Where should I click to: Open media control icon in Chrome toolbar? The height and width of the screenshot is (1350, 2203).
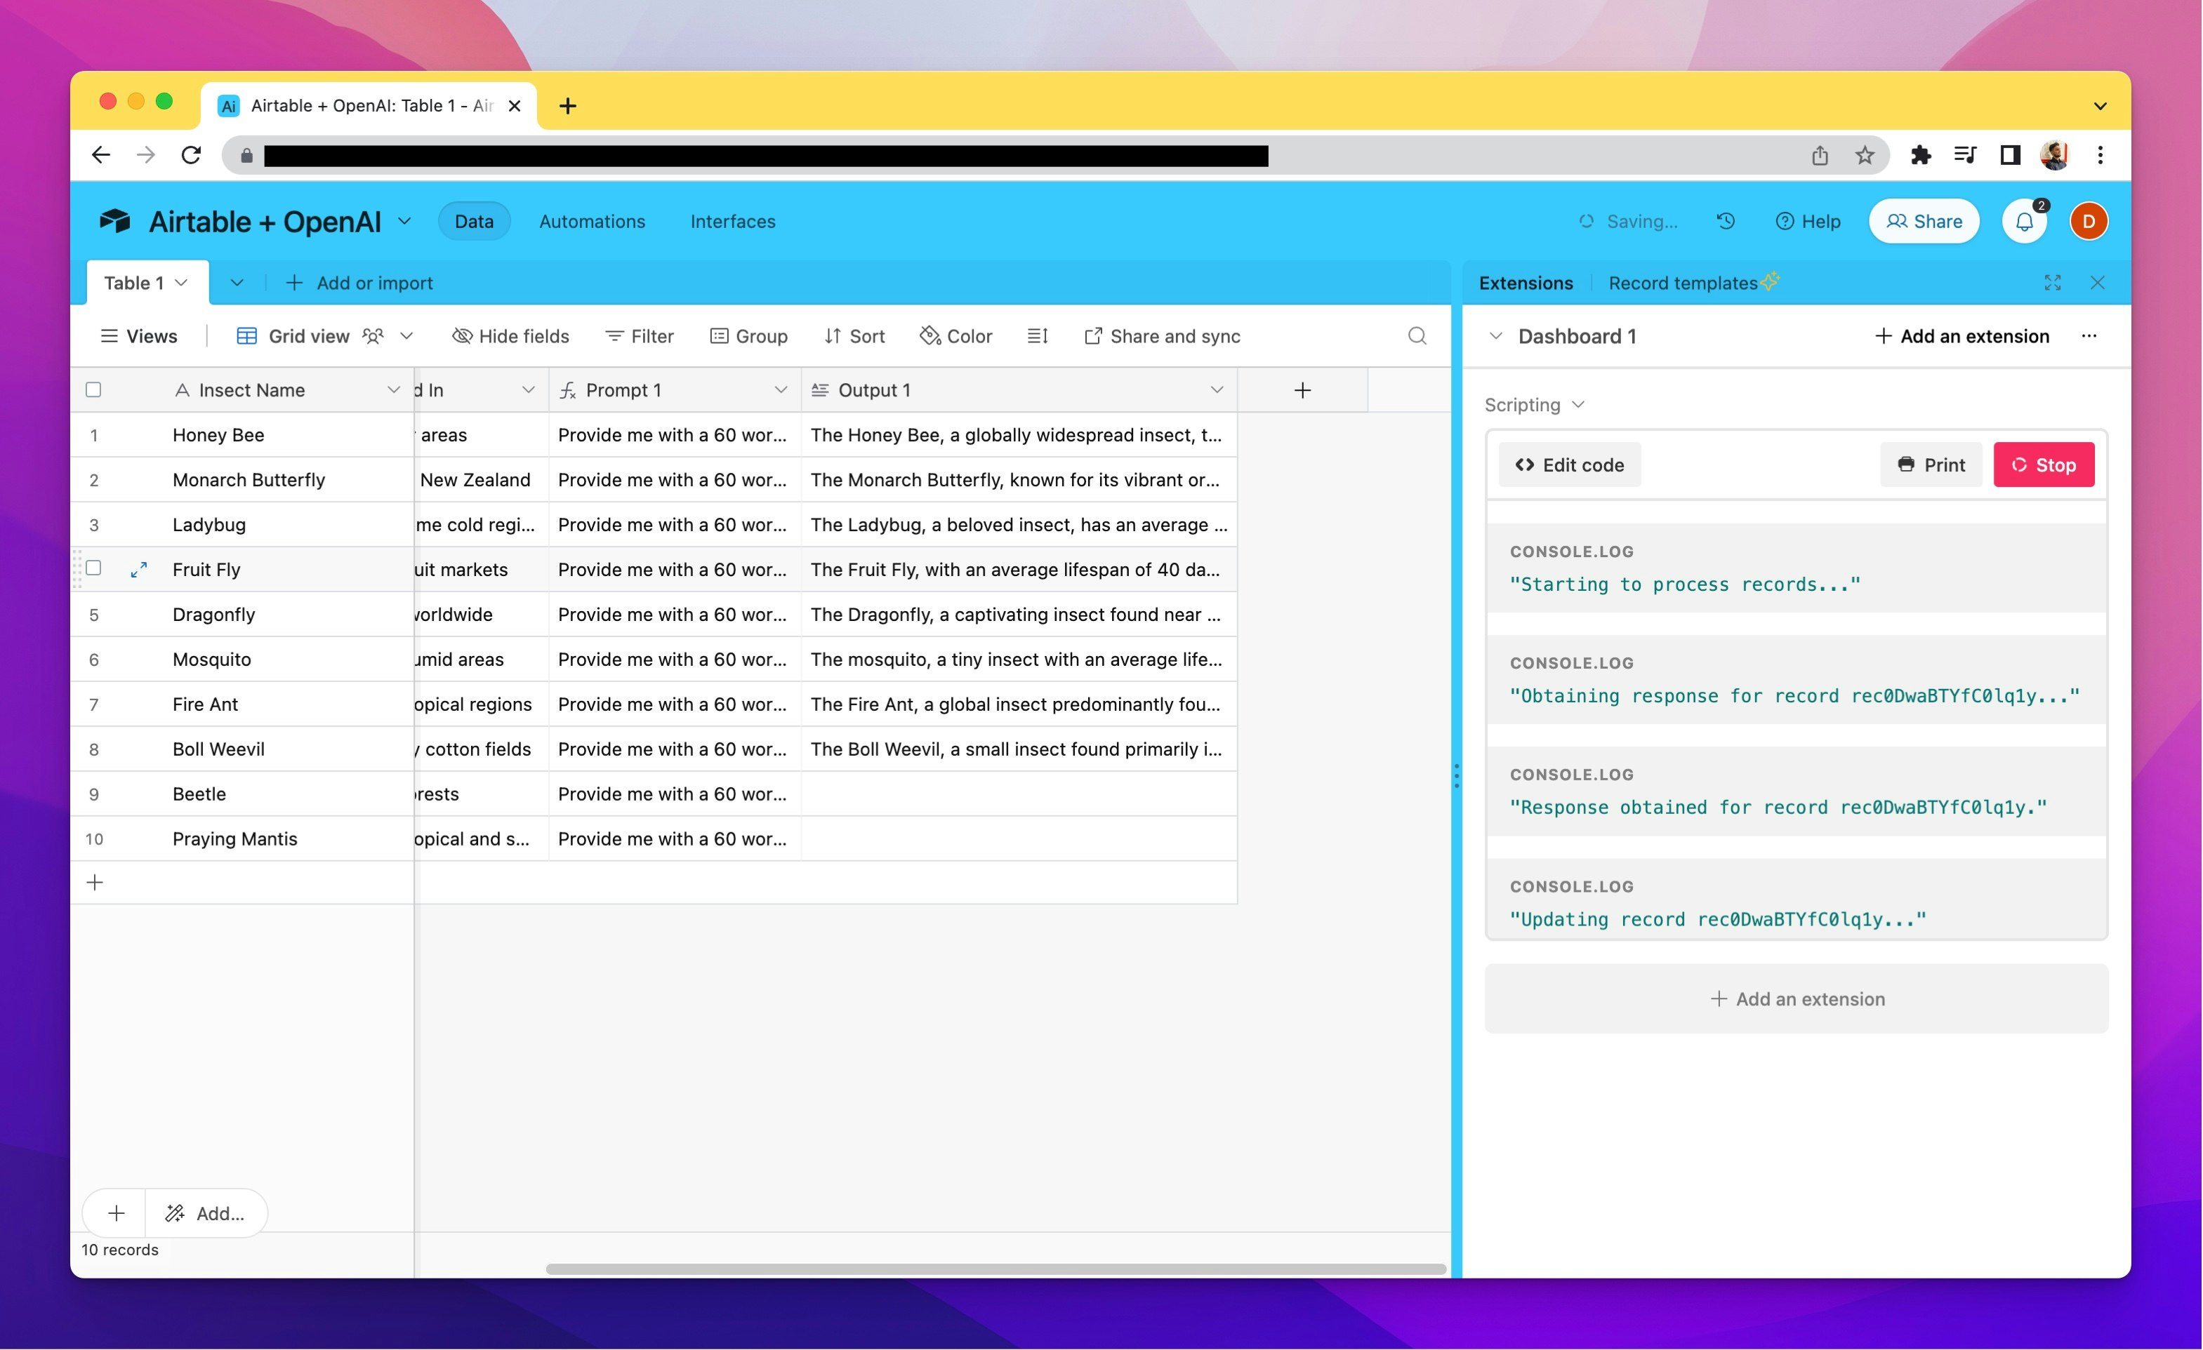click(1964, 156)
